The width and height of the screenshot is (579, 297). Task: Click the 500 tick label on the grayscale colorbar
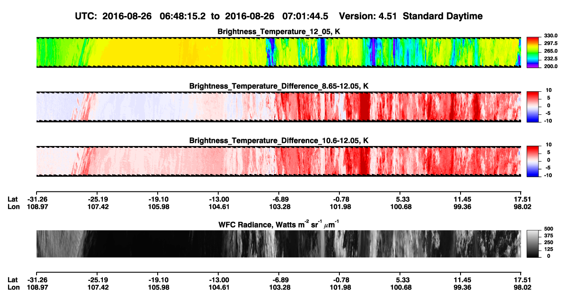click(548, 229)
